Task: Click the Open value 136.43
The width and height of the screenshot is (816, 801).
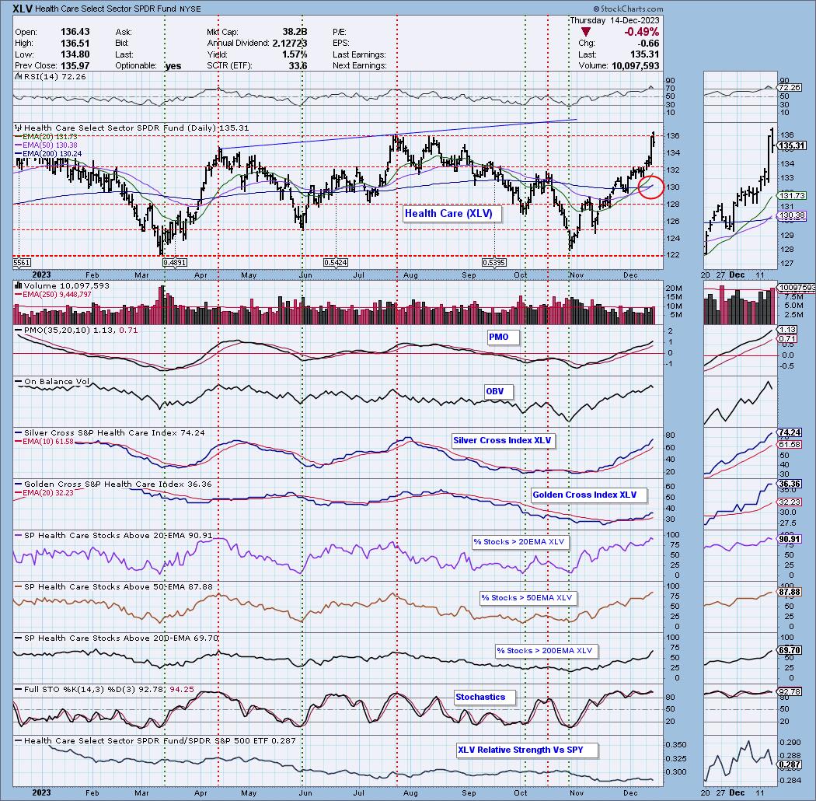Action: 75,33
